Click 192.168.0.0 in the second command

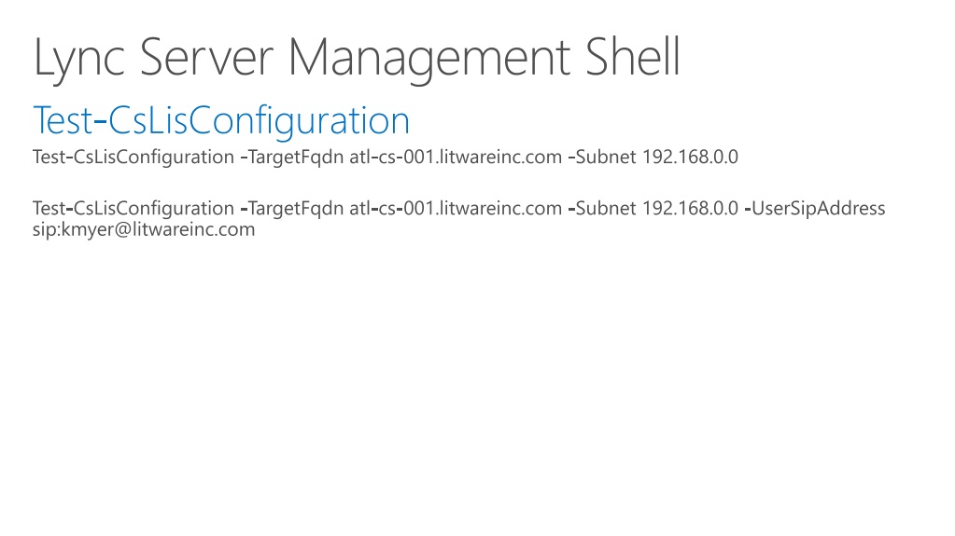click(690, 209)
